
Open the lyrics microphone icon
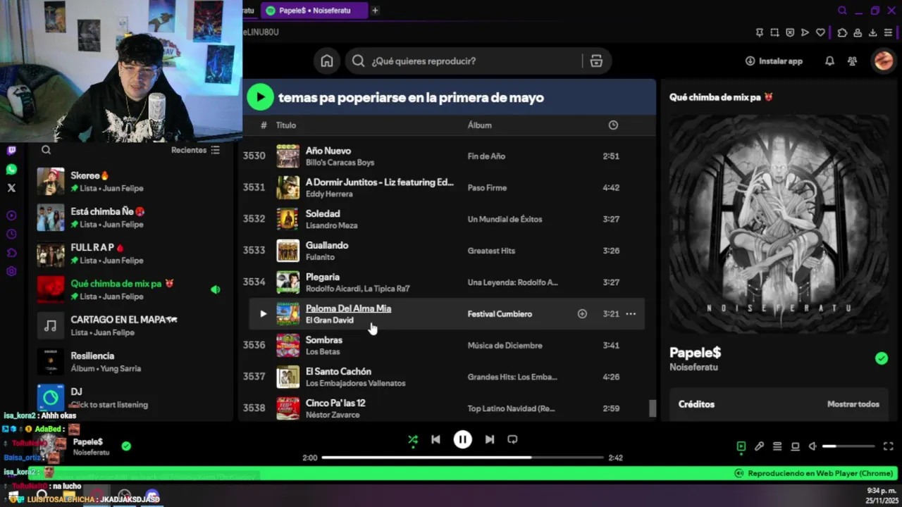[x=759, y=446]
